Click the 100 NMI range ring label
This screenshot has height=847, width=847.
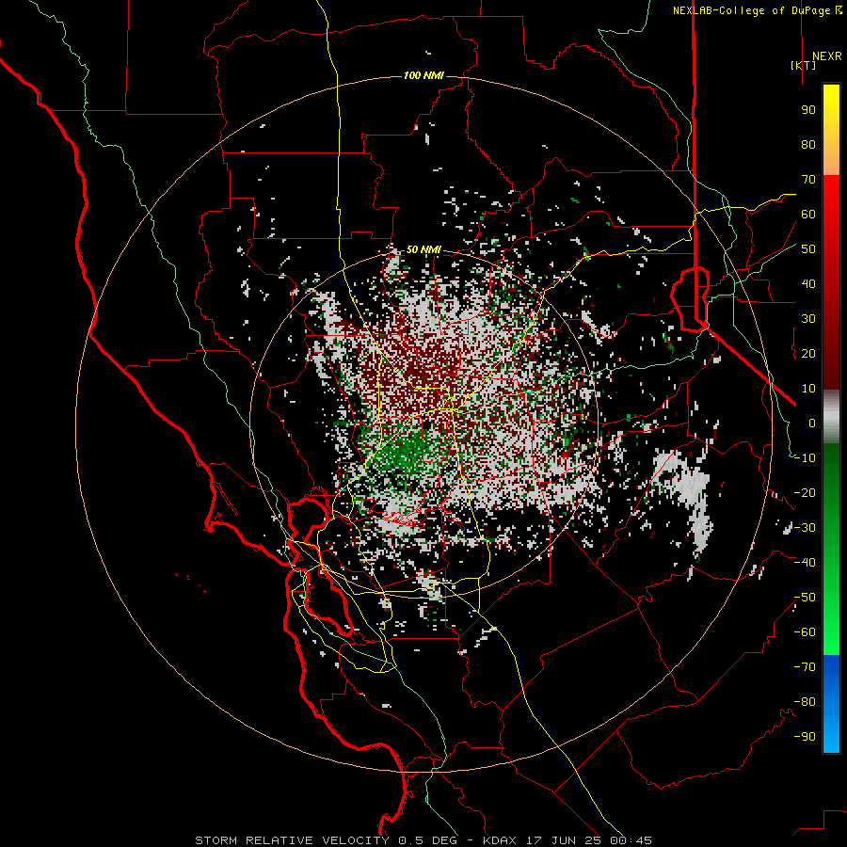point(423,75)
